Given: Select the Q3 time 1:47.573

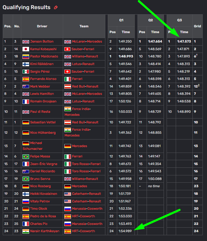Looking at the screenshot, I should 184,42.
